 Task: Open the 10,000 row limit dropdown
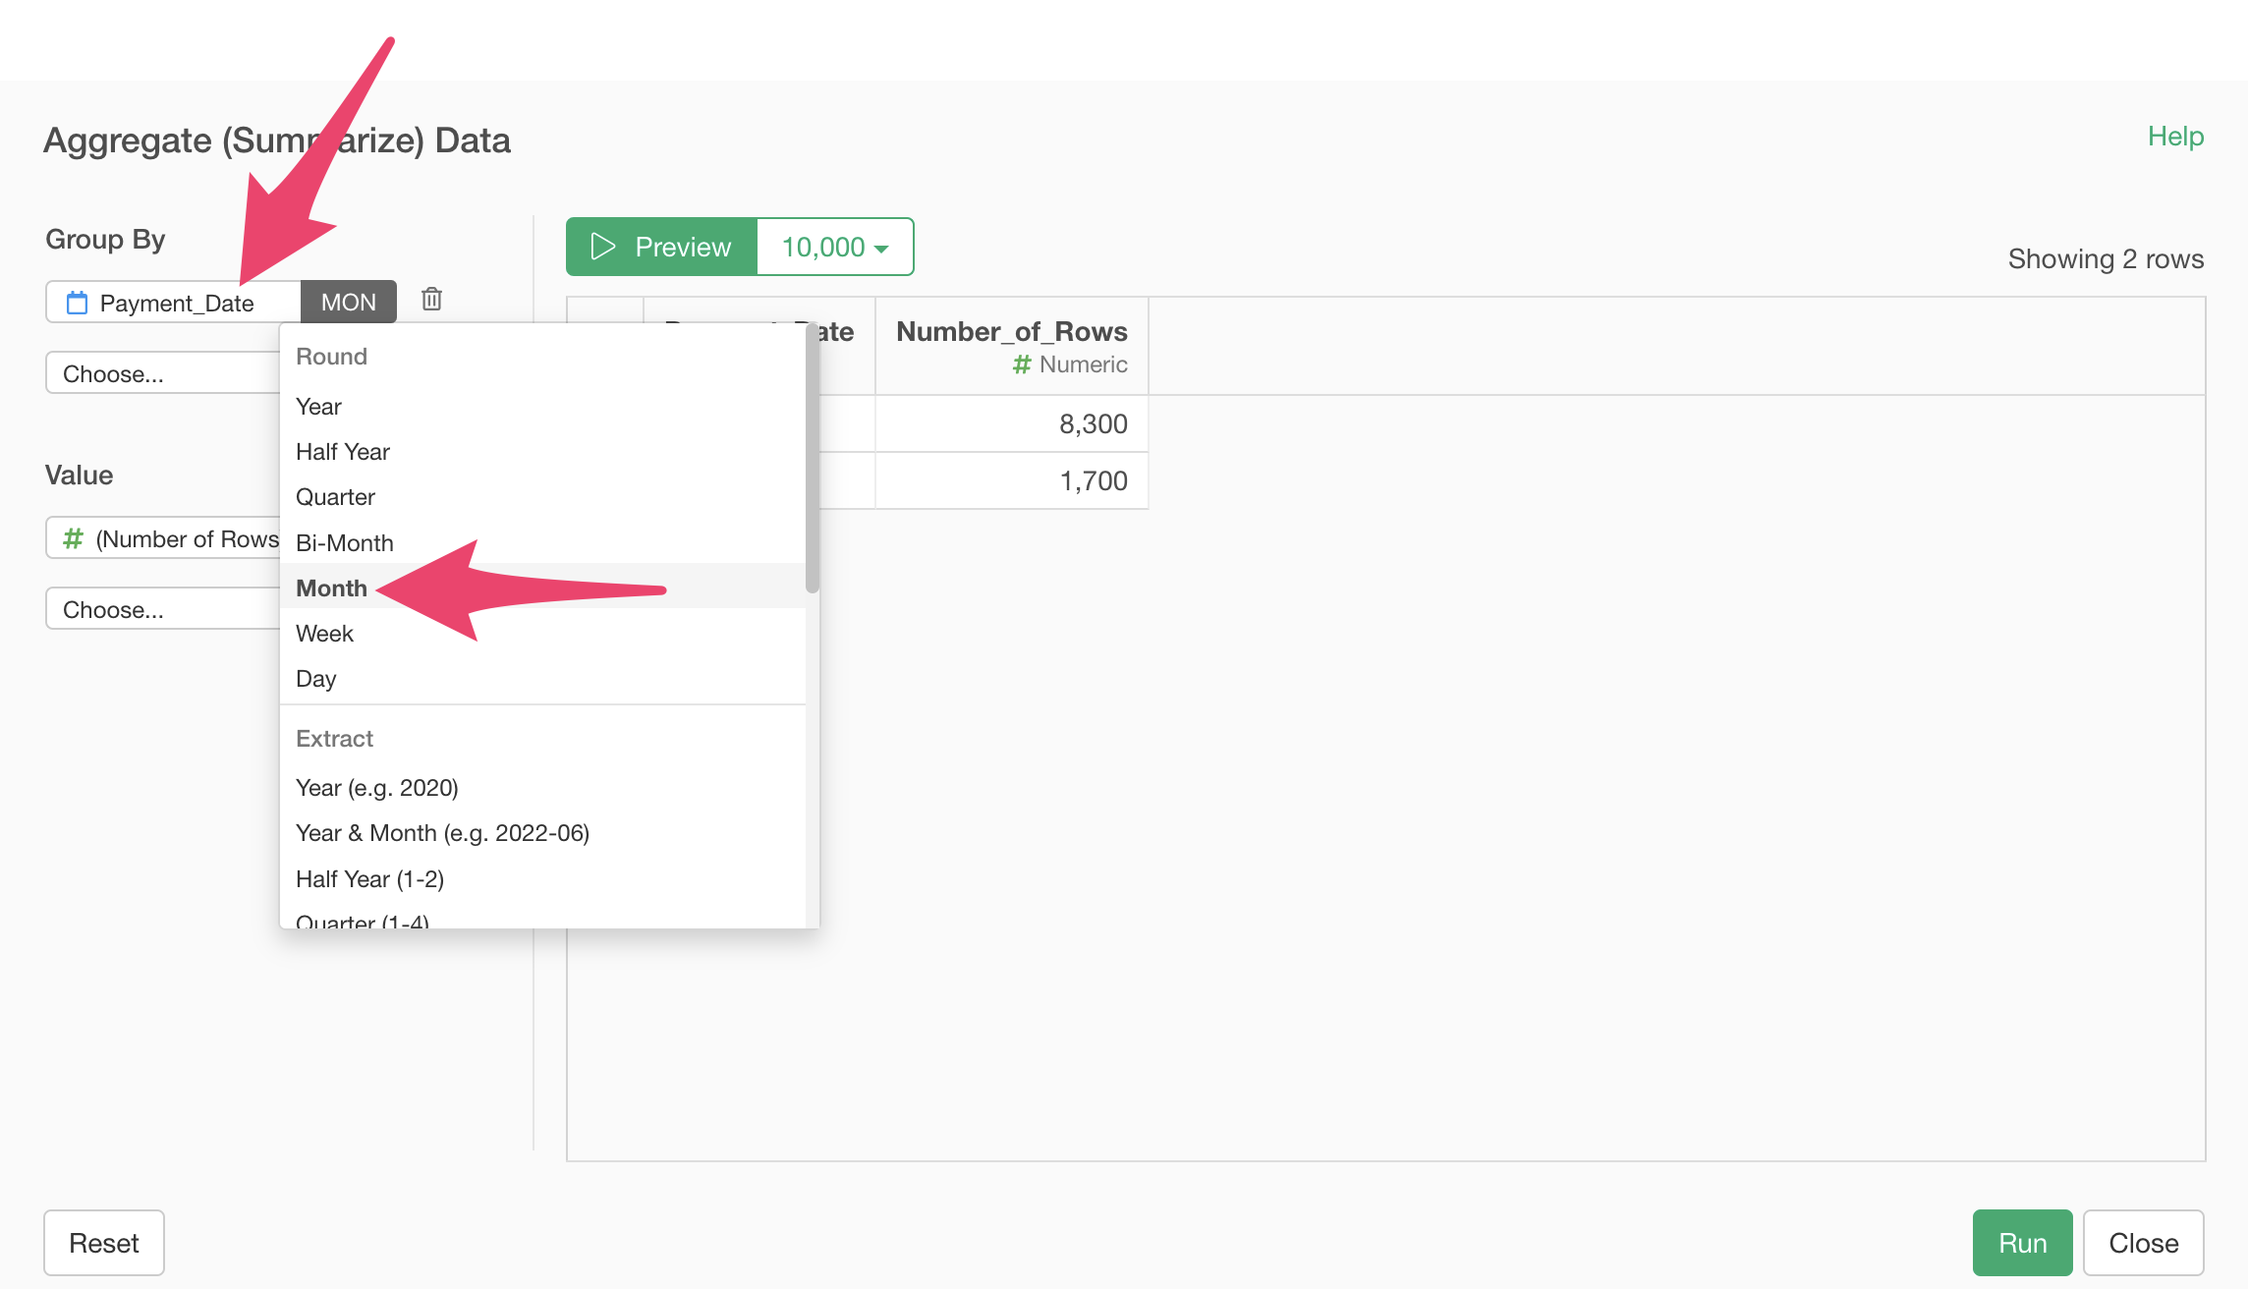pos(834,247)
